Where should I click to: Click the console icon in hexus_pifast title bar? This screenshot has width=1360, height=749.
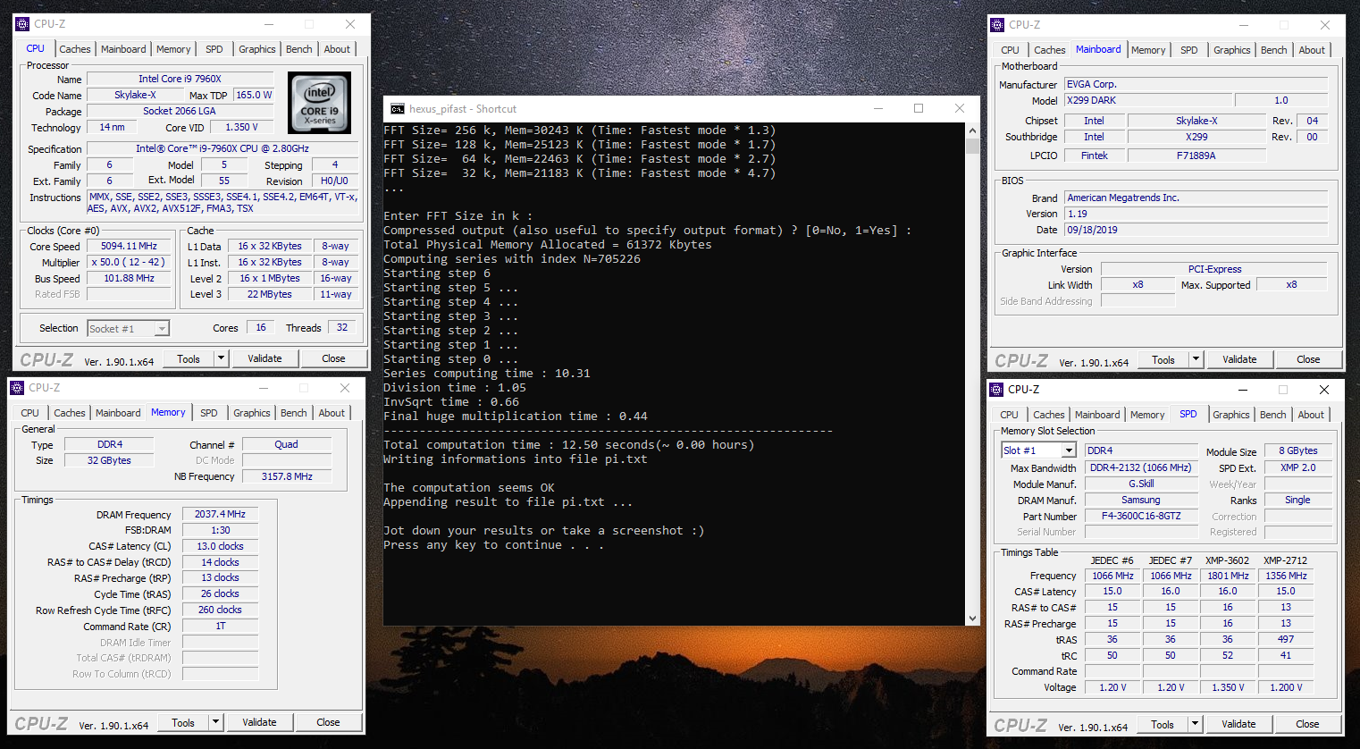[x=398, y=109]
